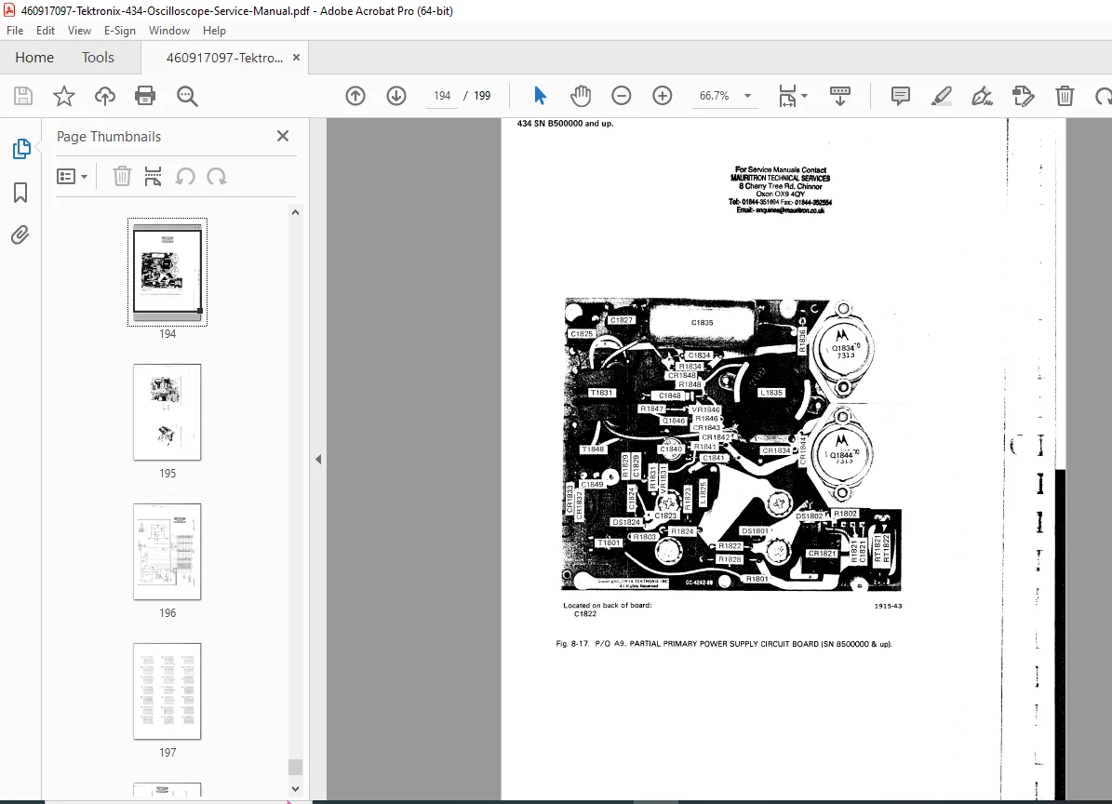Image resolution: width=1112 pixels, height=804 pixels.
Task: Open the zoom level dropdown
Action: pyautogui.click(x=747, y=96)
